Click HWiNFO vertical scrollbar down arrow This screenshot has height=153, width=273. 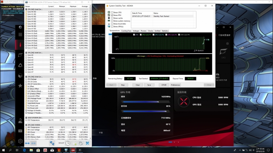90,138
